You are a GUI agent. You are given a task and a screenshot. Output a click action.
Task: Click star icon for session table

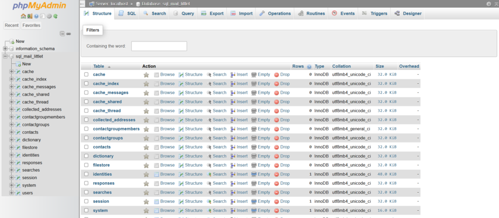coord(146,201)
